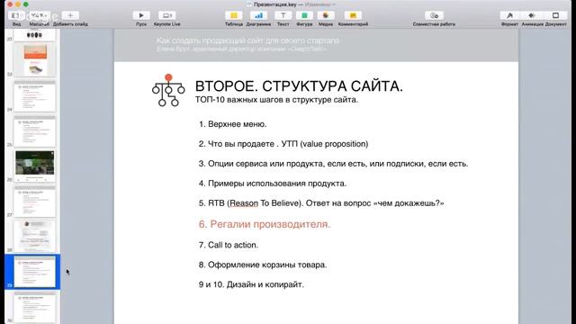The image size is (576, 324).
Task: Click highlighted item 6. Регалии производителя.
Action: [265, 224]
